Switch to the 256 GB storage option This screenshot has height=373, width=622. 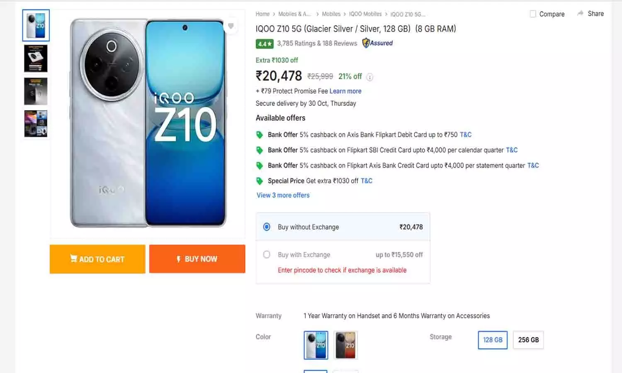point(528,340)
